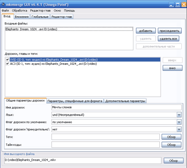Click the присоединить button
Screen dimensions: 187x168
point(170,31)
